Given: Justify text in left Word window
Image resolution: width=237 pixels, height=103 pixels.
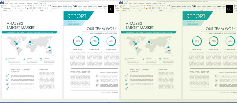Looking at the screenshot, I should (39, 8).
